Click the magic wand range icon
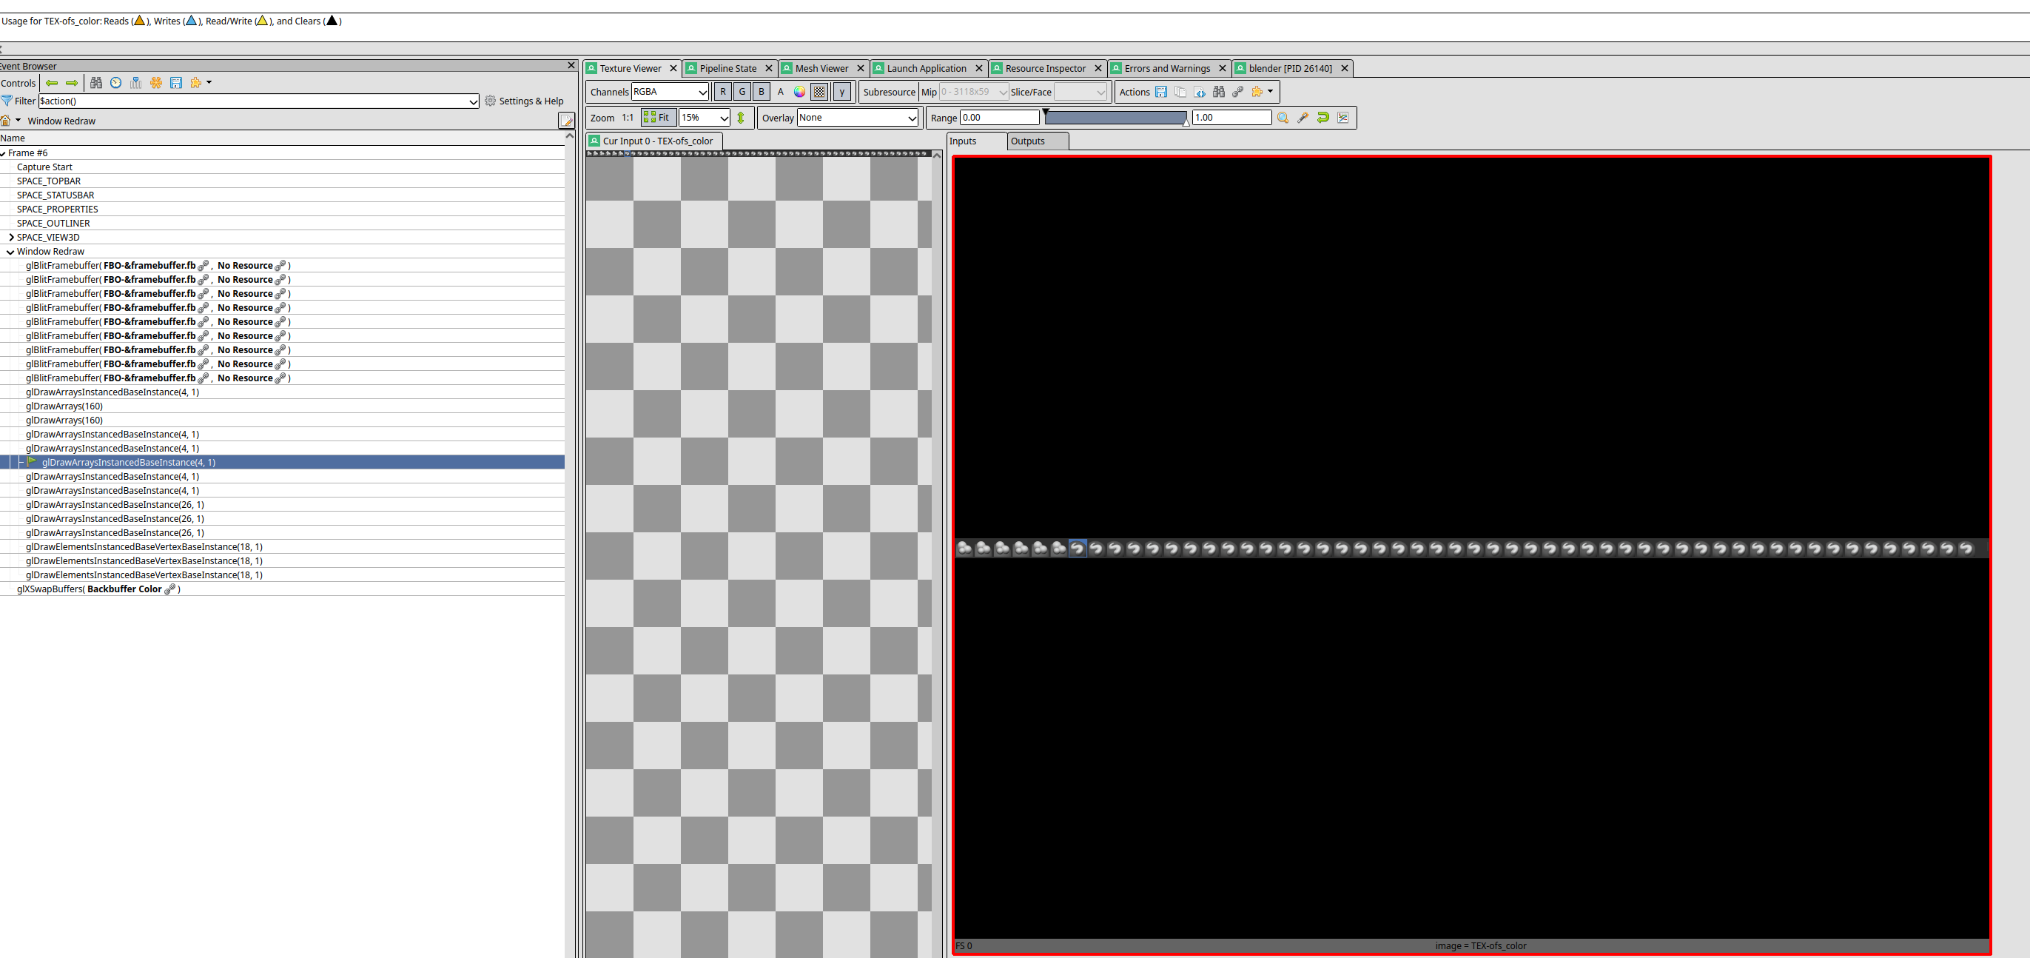 1303,118
